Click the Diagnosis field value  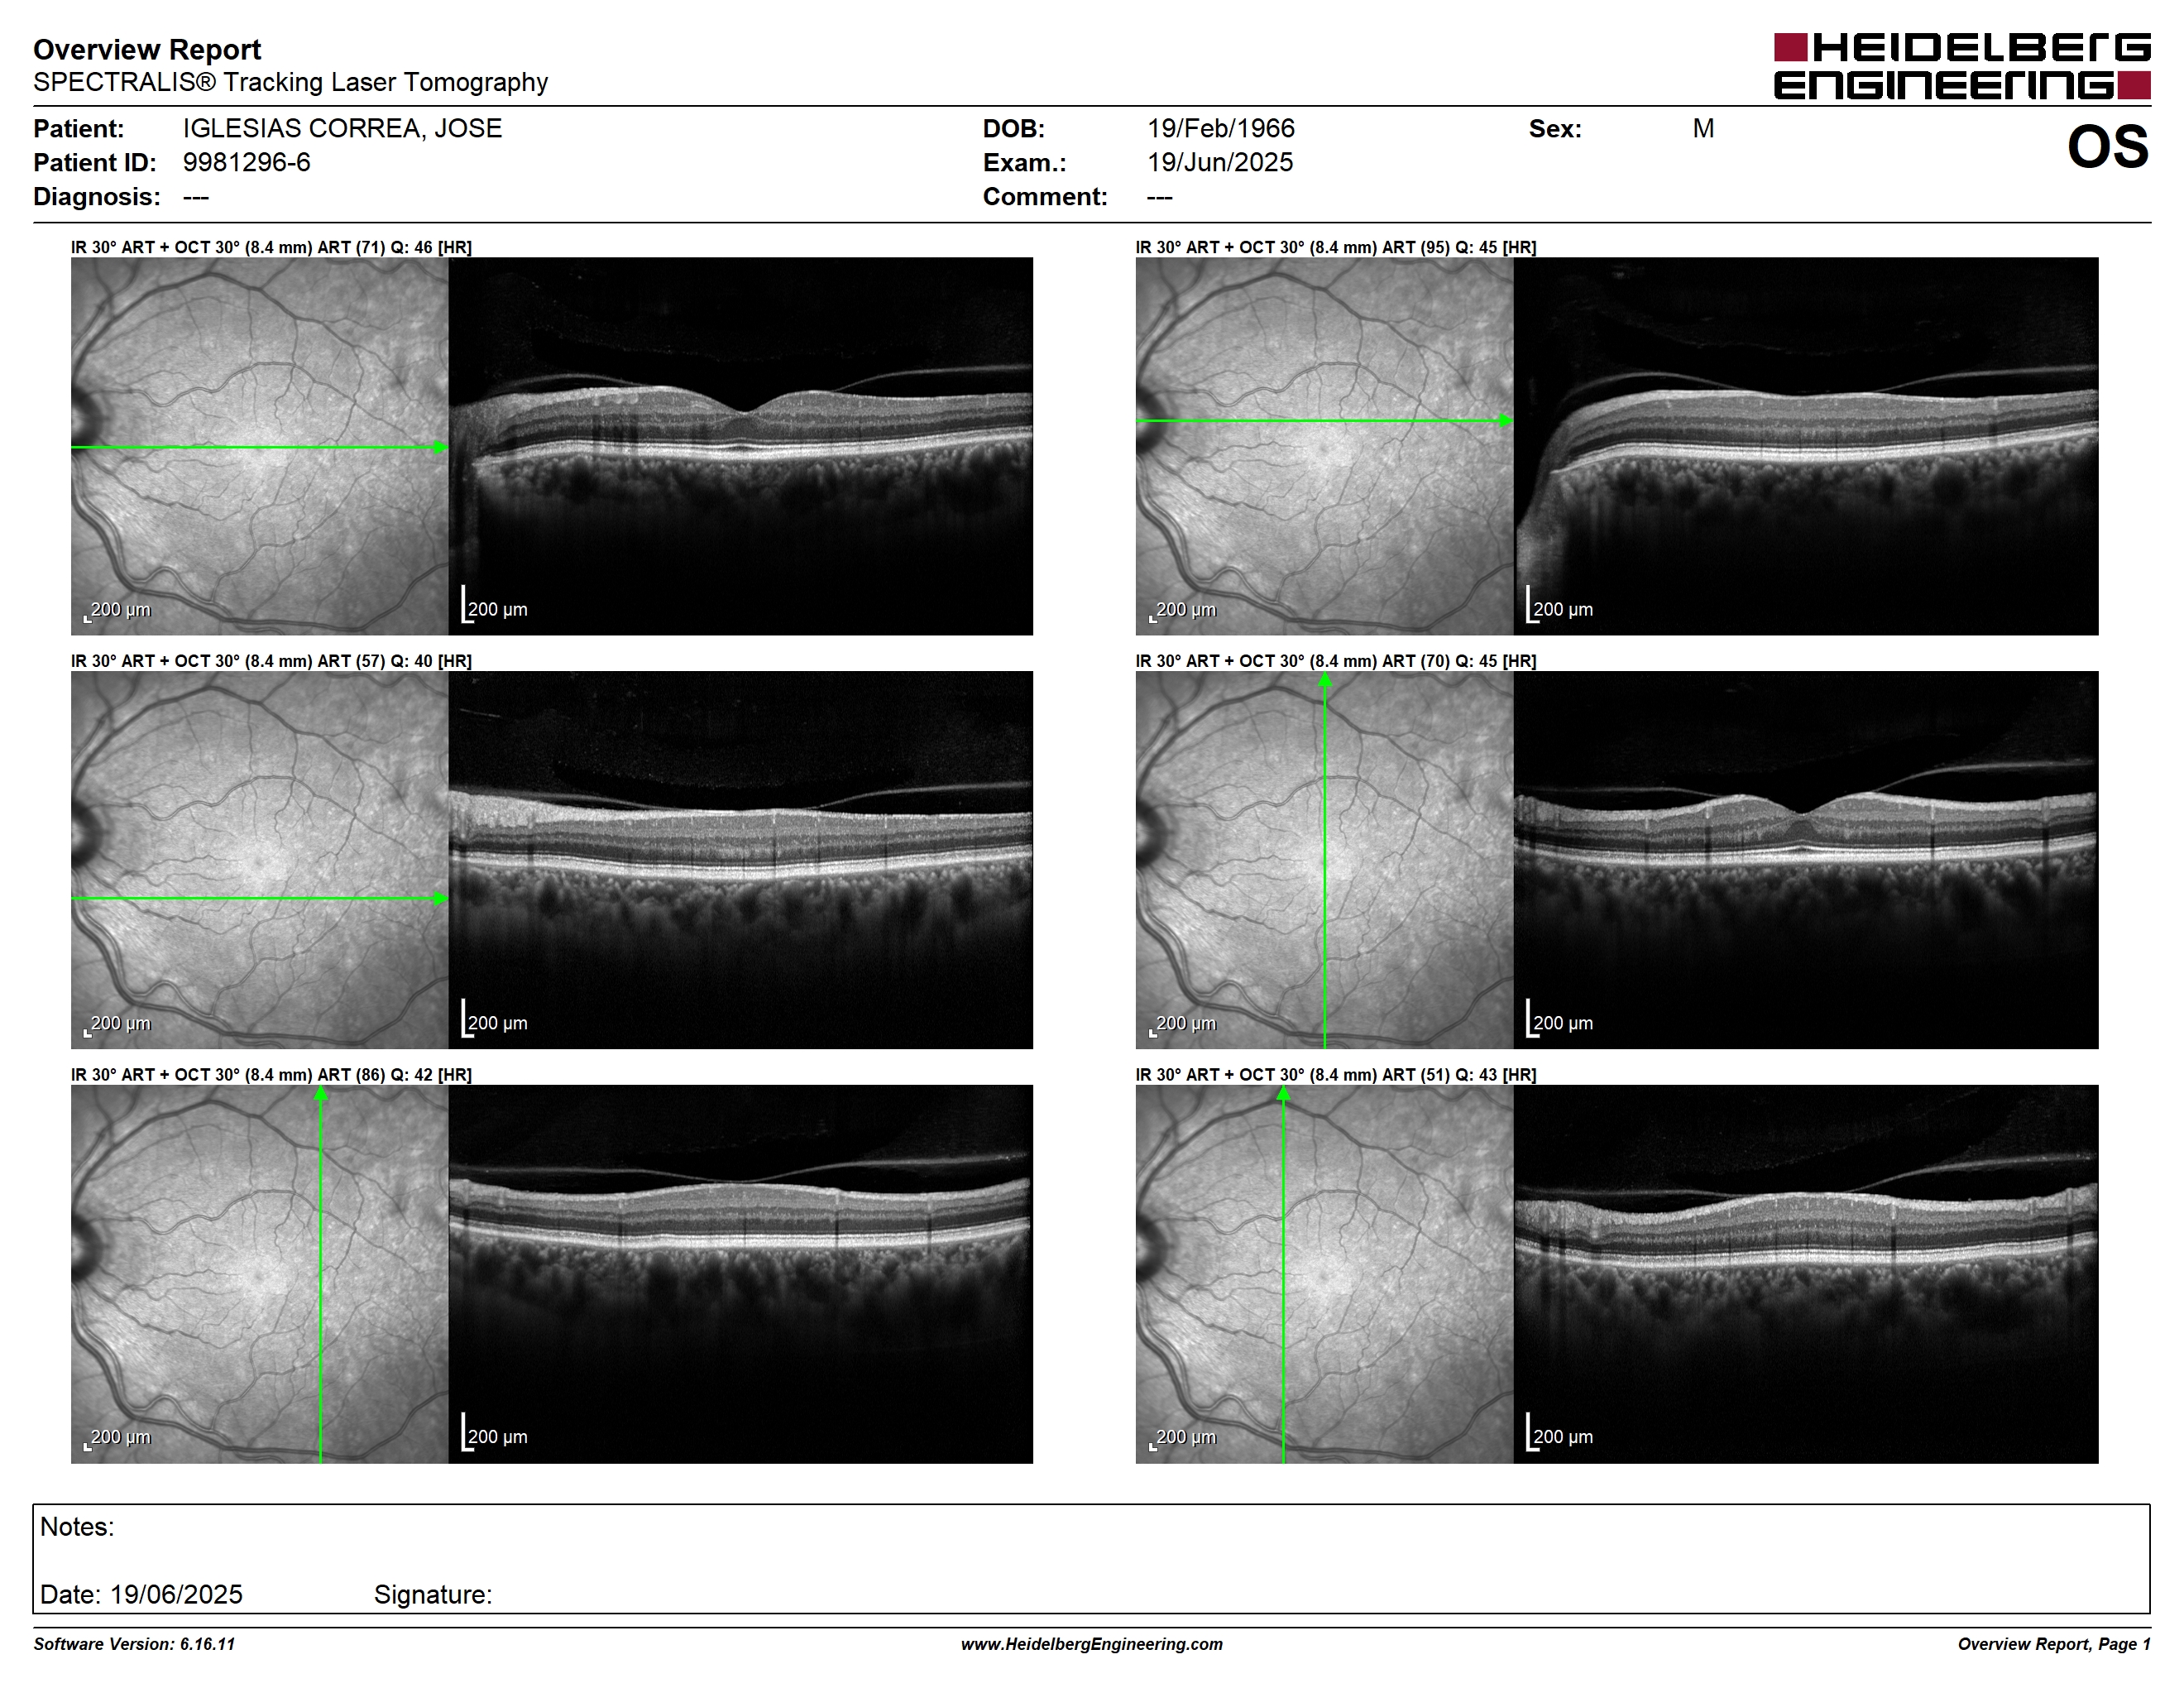(x=196, y=197)
